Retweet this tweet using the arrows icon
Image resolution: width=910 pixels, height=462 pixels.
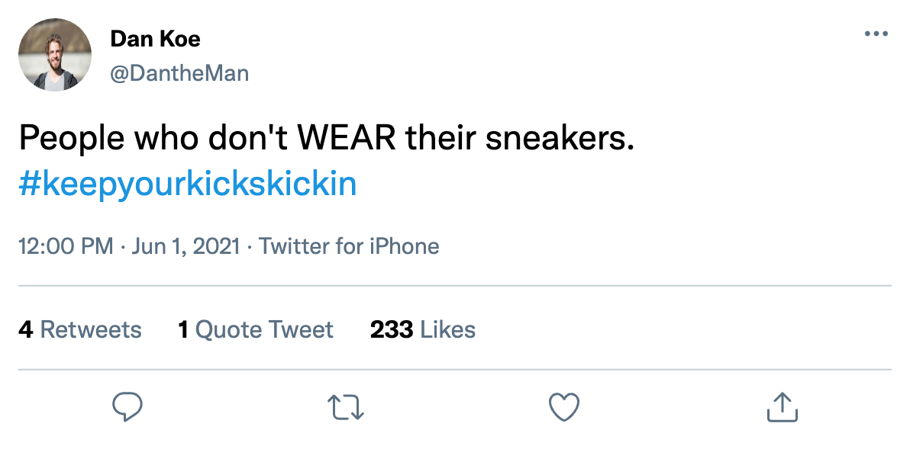coord(346,407)
